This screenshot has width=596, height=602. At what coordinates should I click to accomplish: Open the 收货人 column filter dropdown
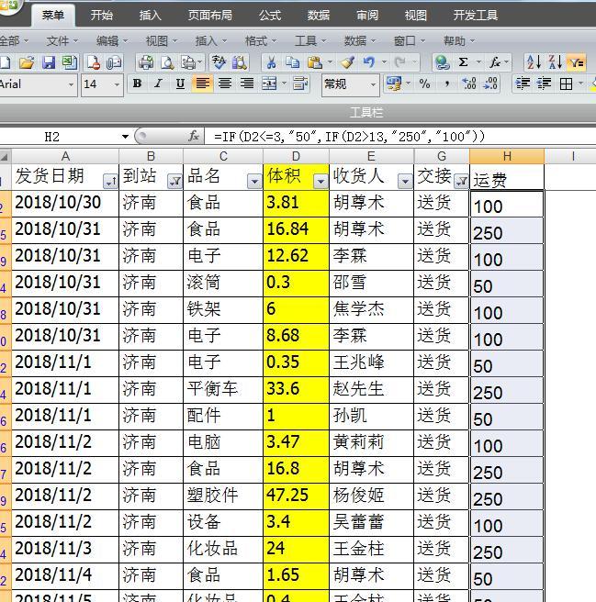click(x=405, y=181)
